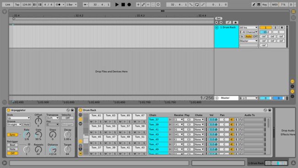
Task: Activate Punch-In switch beside loop
Action: tap(191, 5)
